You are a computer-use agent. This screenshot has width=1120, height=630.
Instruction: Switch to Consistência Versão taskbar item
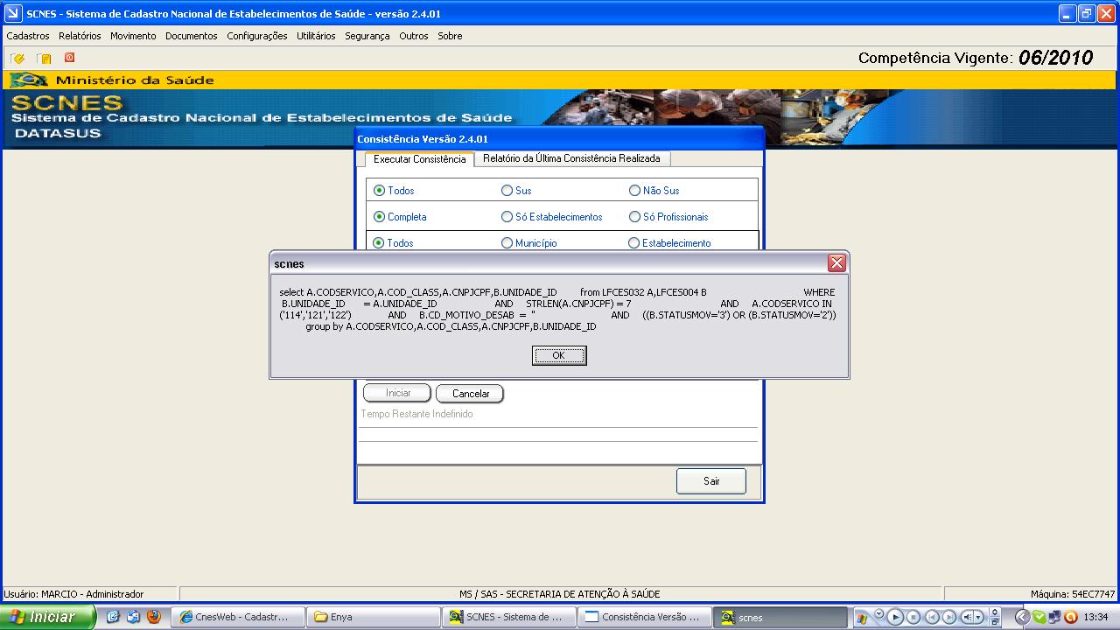pyautogui.click(x=645, y=617)
